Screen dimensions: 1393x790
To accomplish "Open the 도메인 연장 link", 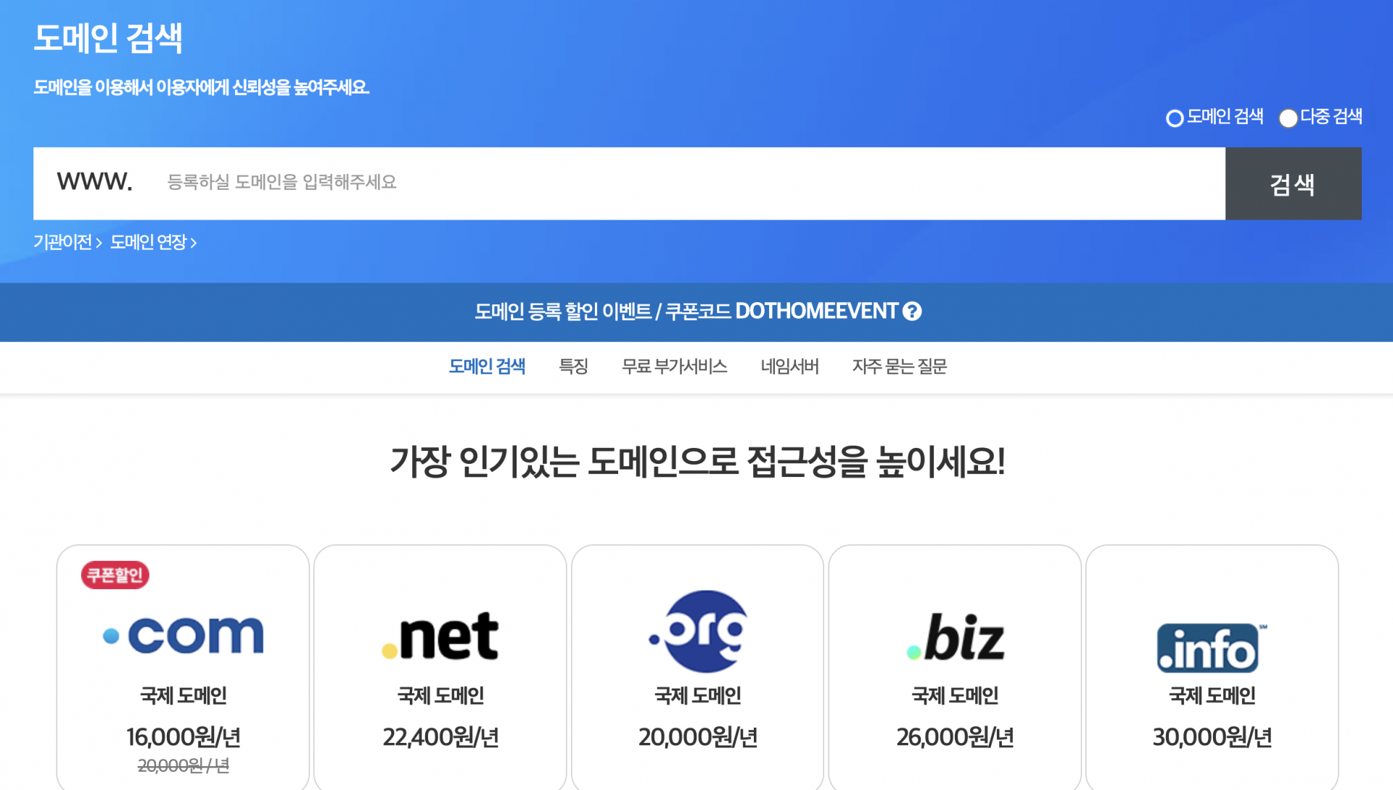I will (x=153, y=242).
